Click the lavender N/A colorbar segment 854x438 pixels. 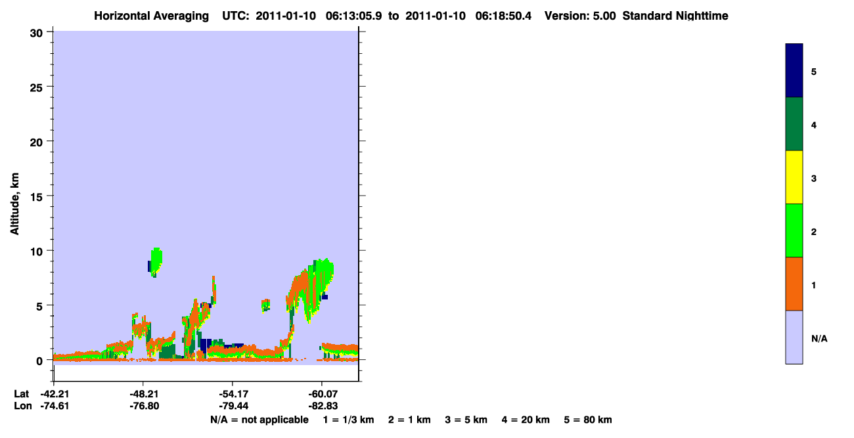(794, 337)
